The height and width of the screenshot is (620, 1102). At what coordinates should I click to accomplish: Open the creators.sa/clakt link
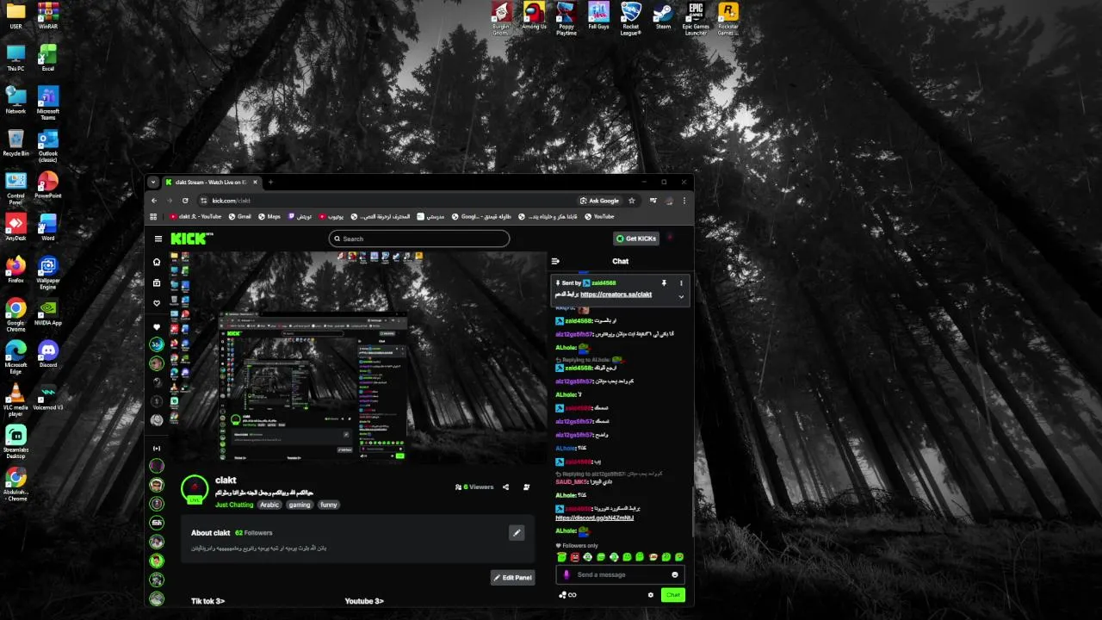pos(616,294)
